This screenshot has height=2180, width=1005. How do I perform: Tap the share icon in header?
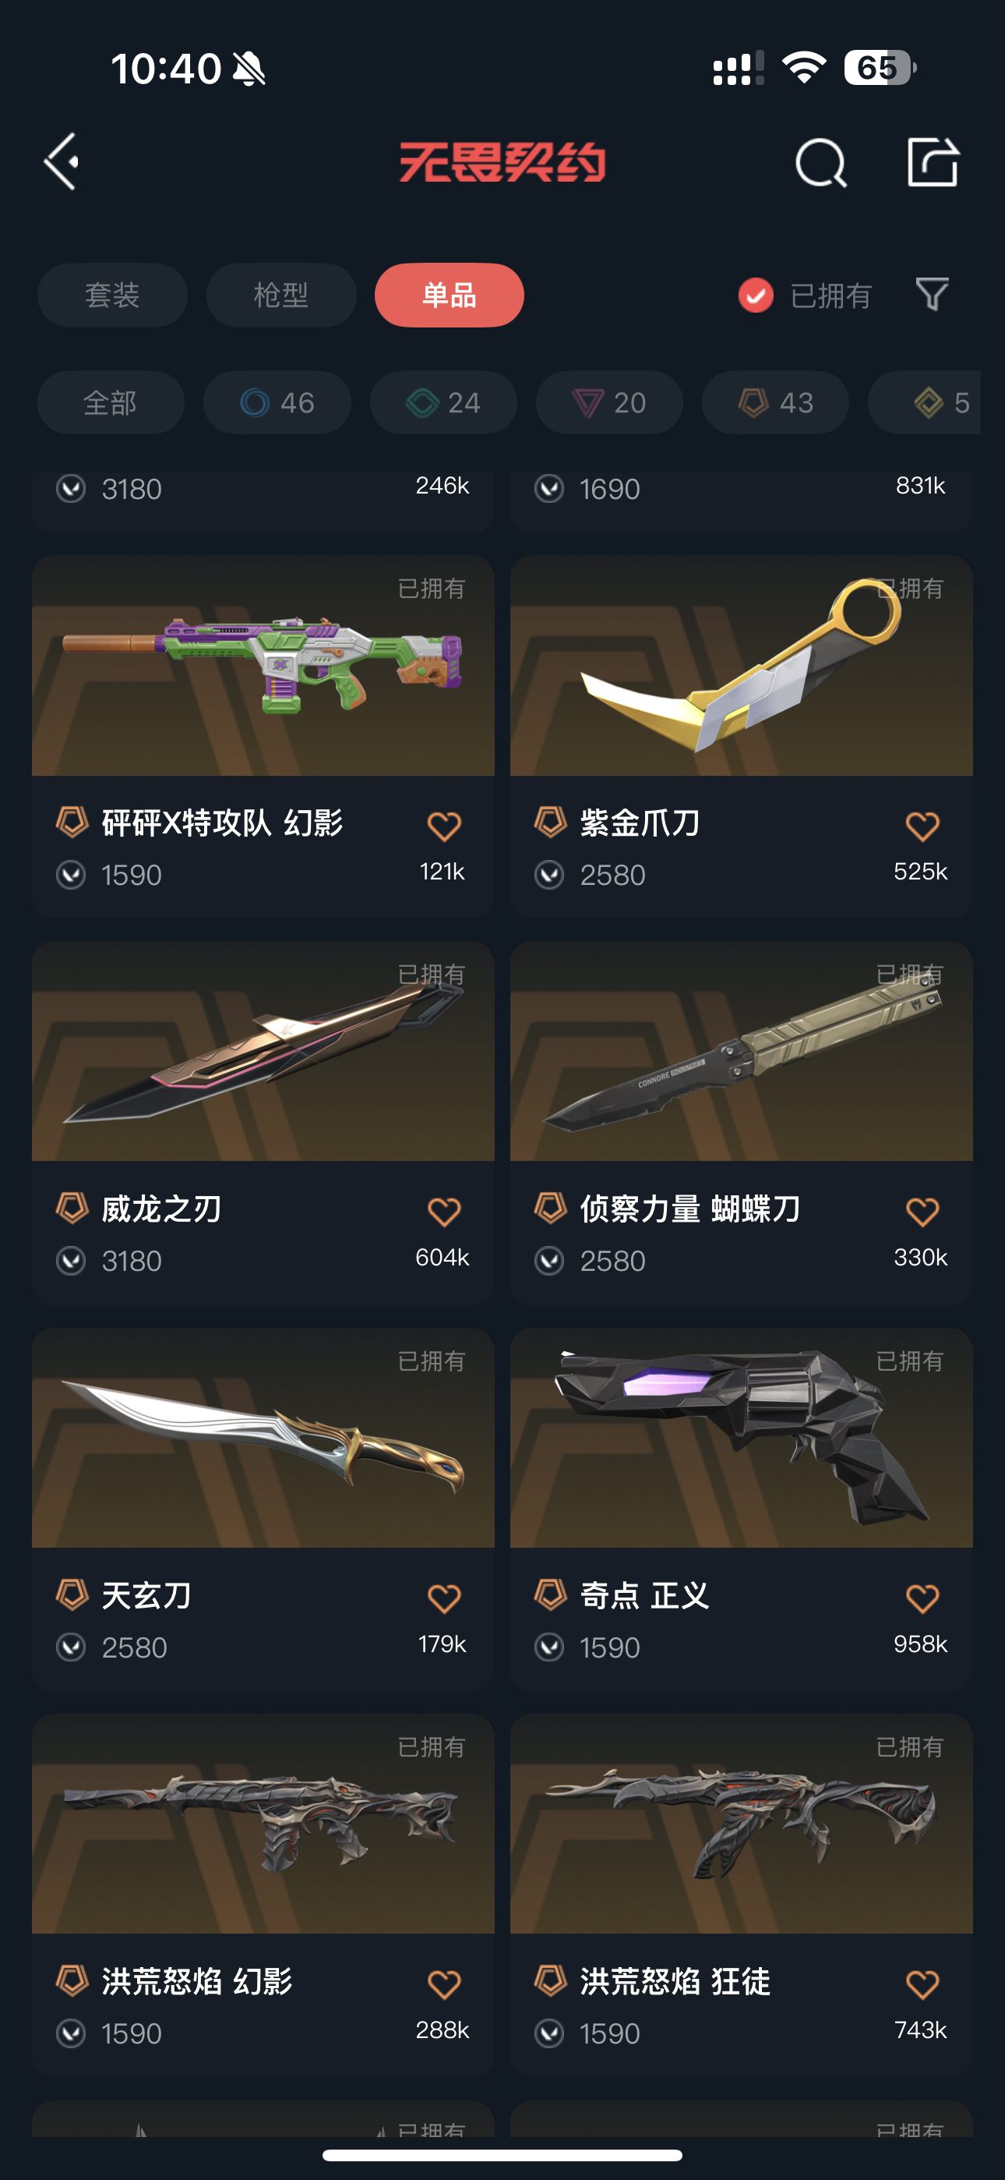tap(933, 161)
